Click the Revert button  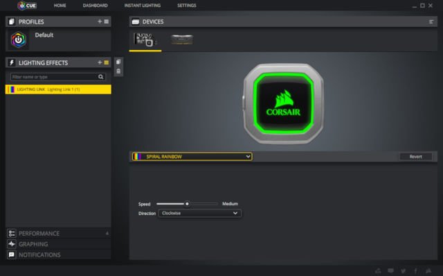415,157
